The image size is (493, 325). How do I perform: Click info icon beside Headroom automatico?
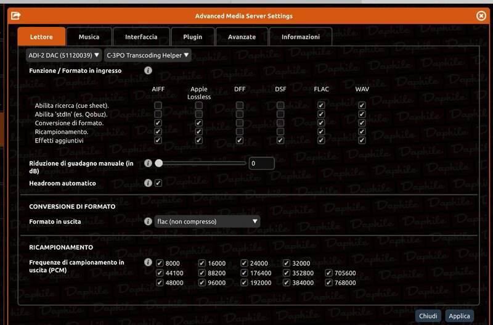tap(148, 183)
